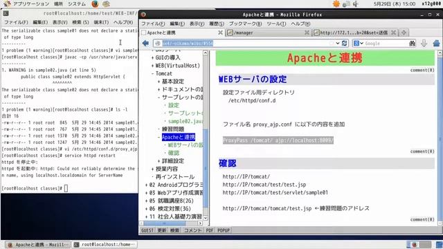Open Firefox 履歴(S) menu
The width and height of the screenshot is (443, 249).
point(217,24)
